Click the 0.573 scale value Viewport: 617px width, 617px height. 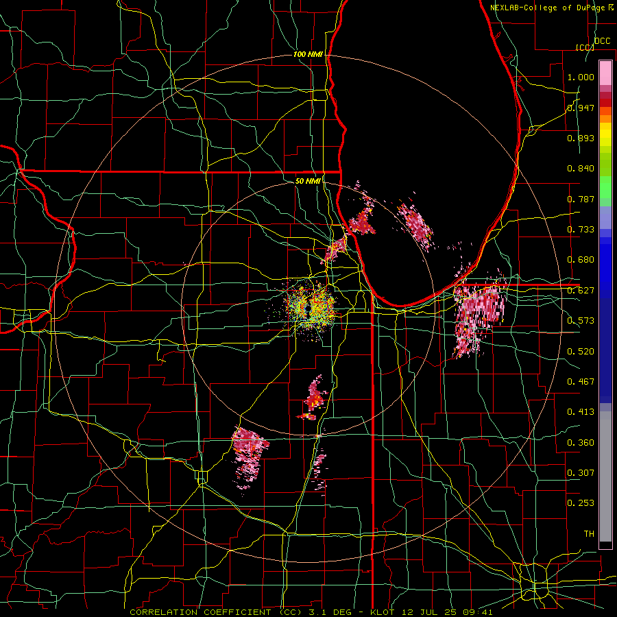581,321
